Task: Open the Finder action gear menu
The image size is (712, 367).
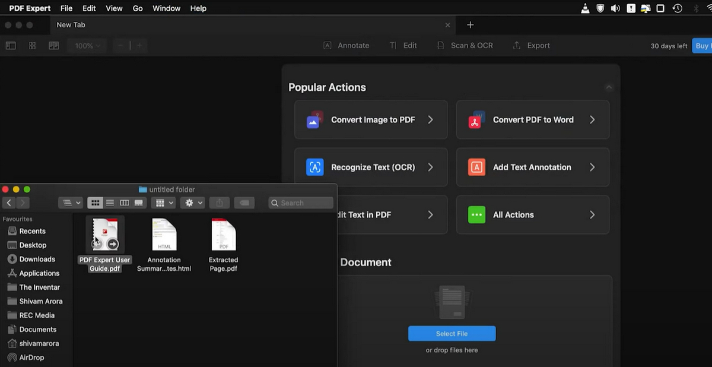Action: click(x=192, y=203)
